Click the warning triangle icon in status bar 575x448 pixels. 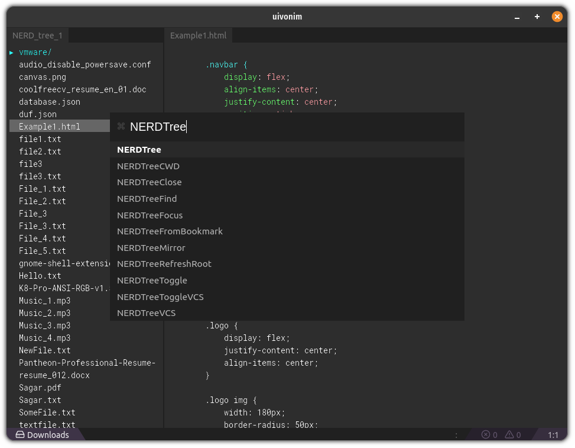510,435
